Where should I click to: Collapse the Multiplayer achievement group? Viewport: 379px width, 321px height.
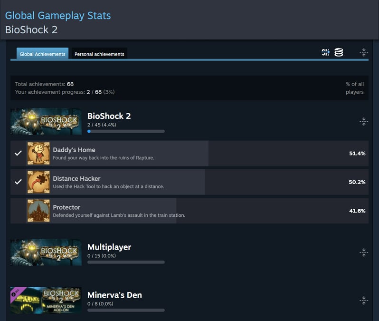pos(364,253)
